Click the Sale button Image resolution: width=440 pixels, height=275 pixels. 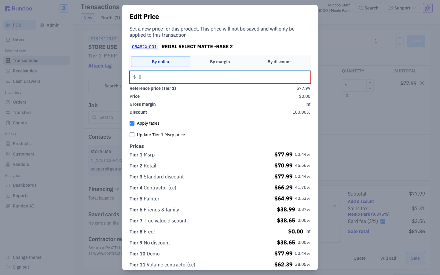[x=415, y=258]
